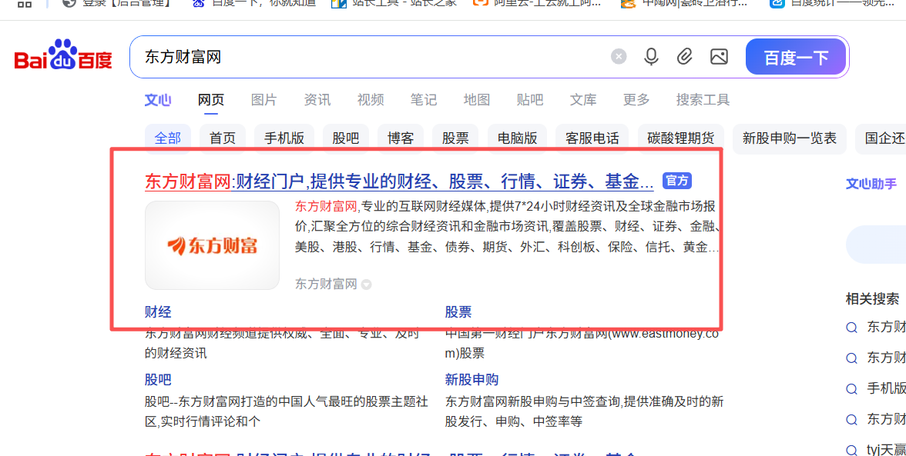Clear the search box using the X icon
Image resolution: width=906 pixels, height=456 pixels.
click(x=619, y=55)
